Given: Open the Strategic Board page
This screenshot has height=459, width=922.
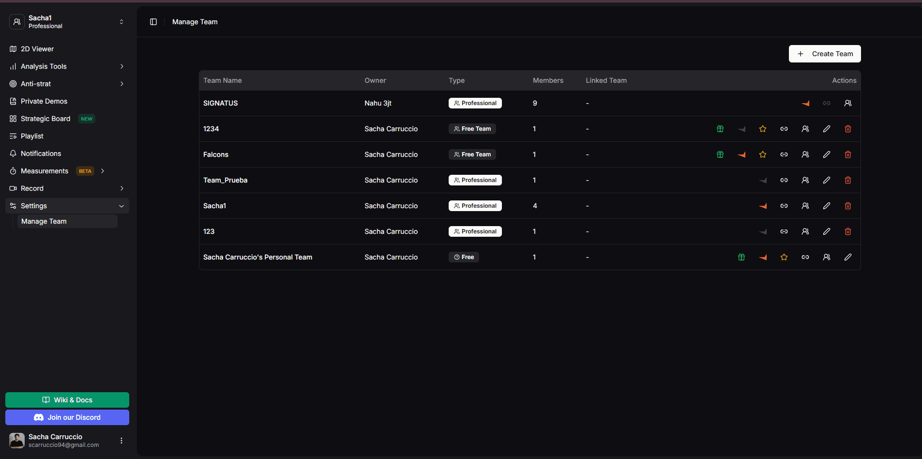Looking at the screenshot, I should (x=45, y=119).
